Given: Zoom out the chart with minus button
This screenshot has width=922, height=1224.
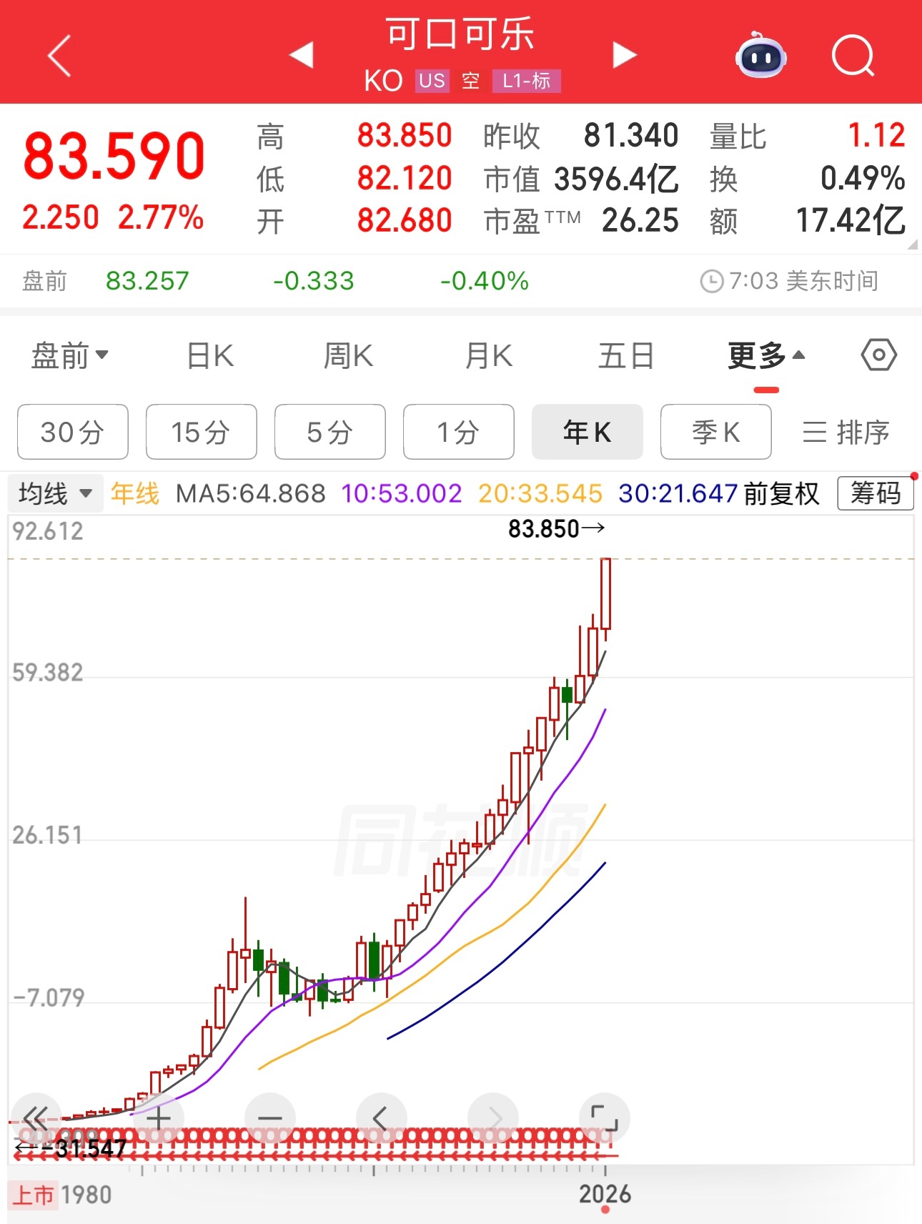Looking at the screenshot, I should (x=270, y=1117).
